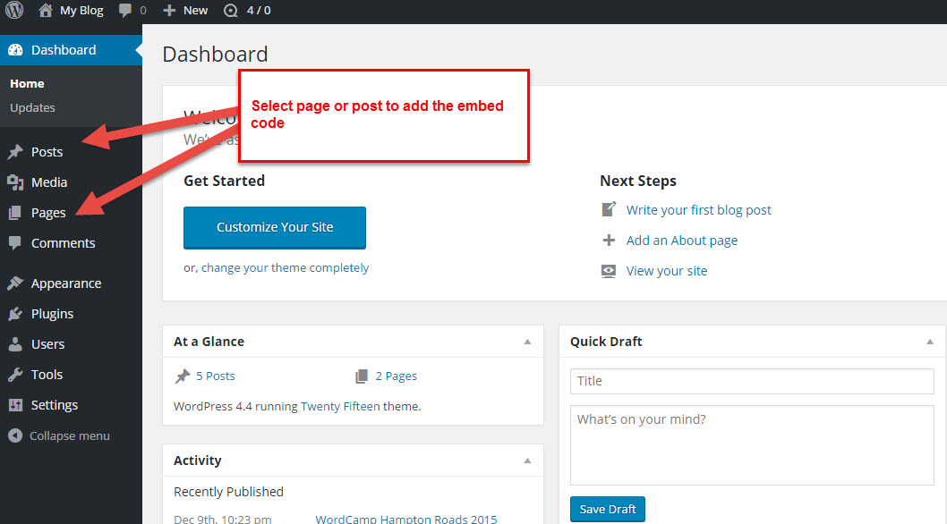Collapse the At a Glance panel

[x=527, y=342]
